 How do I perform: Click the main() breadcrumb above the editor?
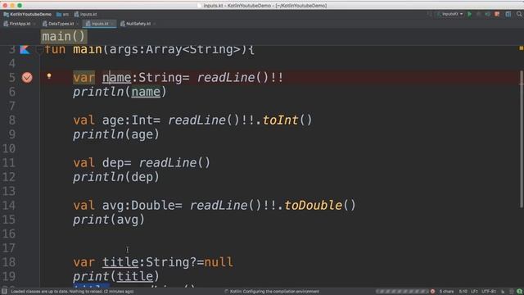point(64,36)
